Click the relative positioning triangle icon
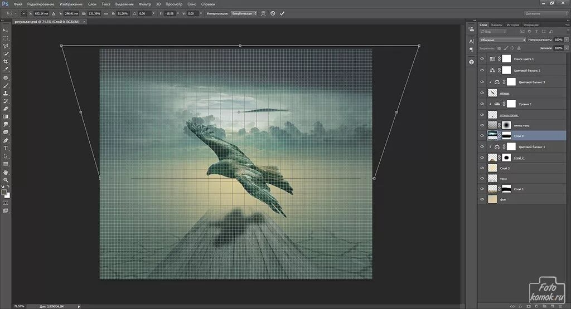The image size is (571, 309). [x=54, y=13]
